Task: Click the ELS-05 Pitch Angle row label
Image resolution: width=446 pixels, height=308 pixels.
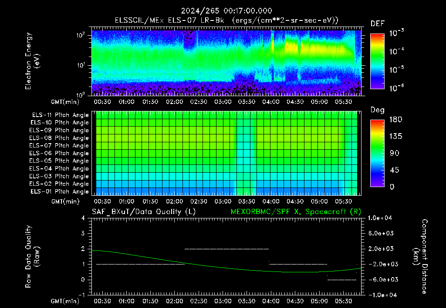Action: click(x=59, y=161)
